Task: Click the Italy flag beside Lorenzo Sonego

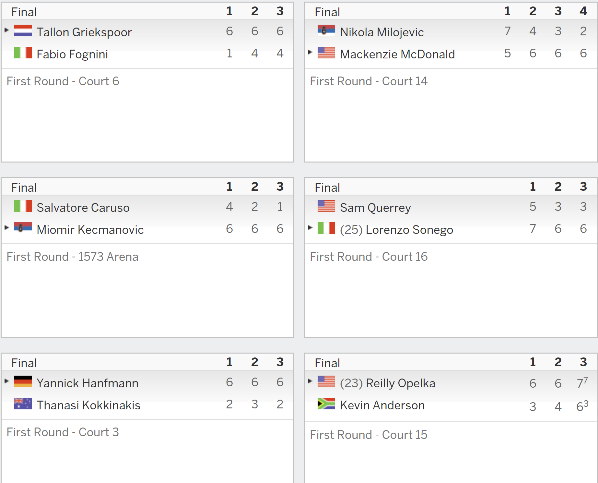Action: 326,228
